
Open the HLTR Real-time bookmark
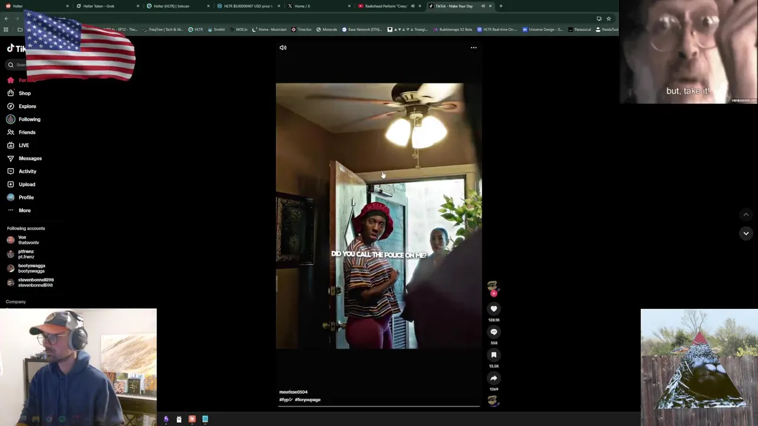[x=497, y=30]
